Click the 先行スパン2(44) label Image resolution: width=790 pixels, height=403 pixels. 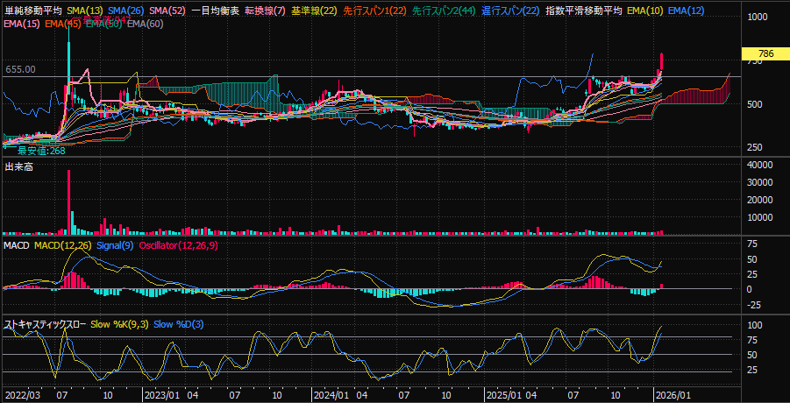[x=445, y=11]
